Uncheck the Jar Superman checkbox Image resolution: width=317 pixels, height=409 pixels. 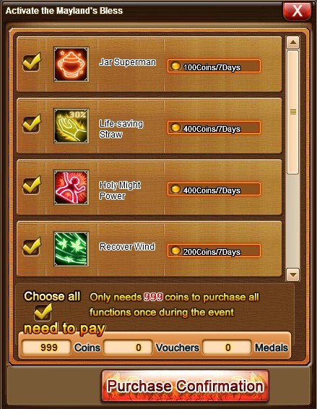coord(31,62)
